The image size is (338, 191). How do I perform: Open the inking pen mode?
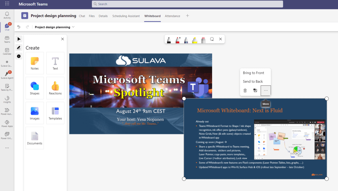coord(19,48)
